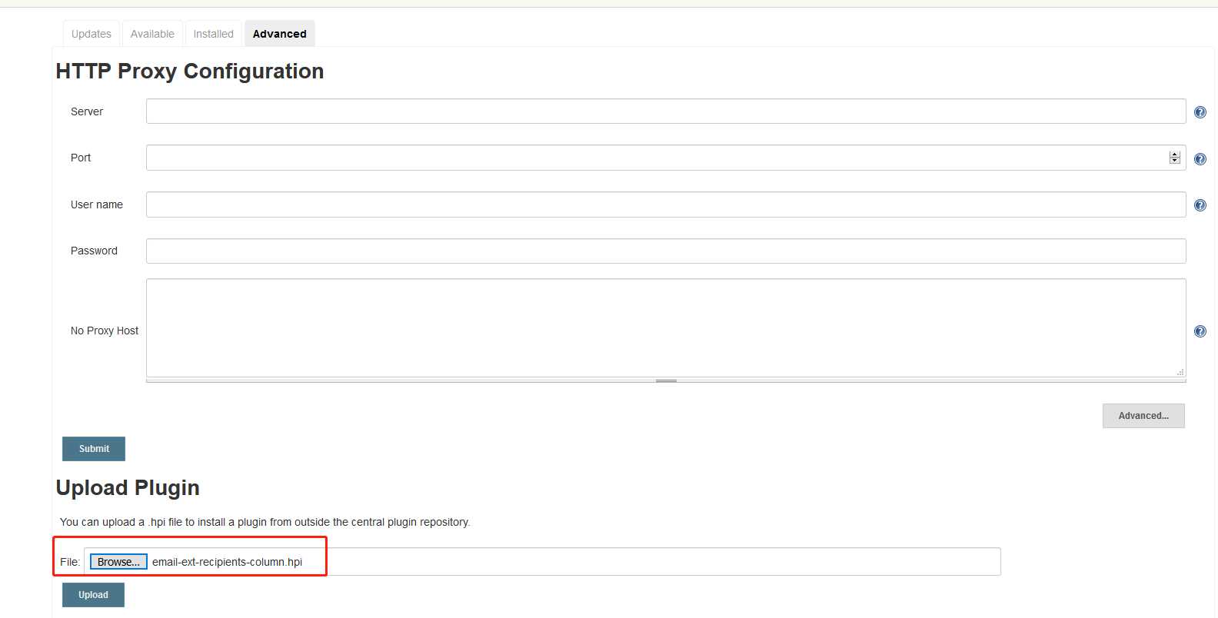Click into the Server input field
The height and width of the screenshot is (618, 1218).
pyautogui.click(x=666, y=111)
